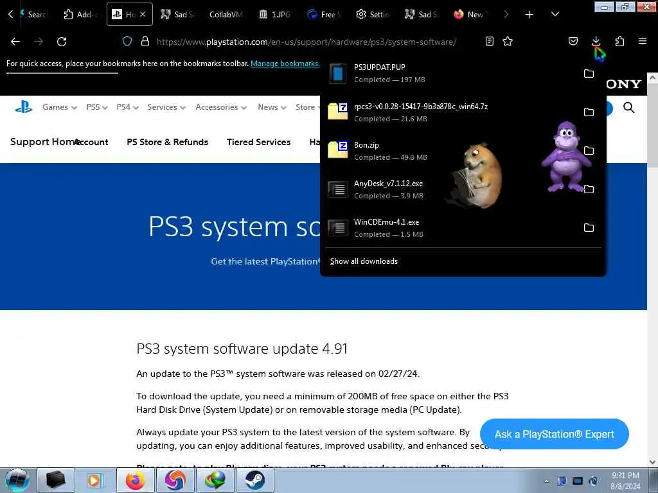Open the extensions puzzle icon
The width and height of the screenshot is (658, 493).
click(x=619, y=41)
